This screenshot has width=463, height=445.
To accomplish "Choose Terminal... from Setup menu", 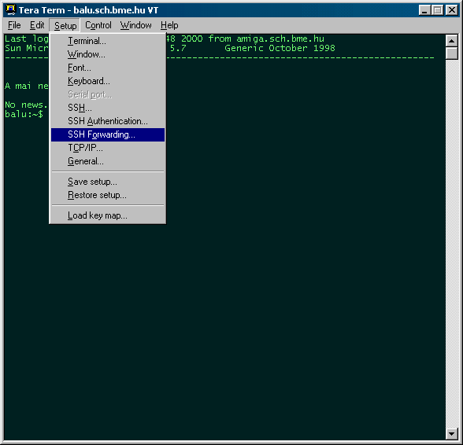I will (108, 41).
